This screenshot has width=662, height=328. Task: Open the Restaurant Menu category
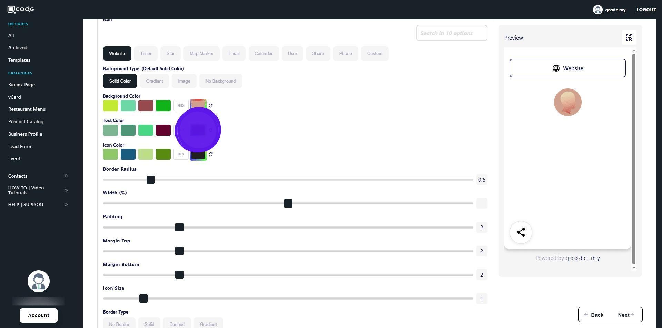pyautogui.click(x=27, y=109)
